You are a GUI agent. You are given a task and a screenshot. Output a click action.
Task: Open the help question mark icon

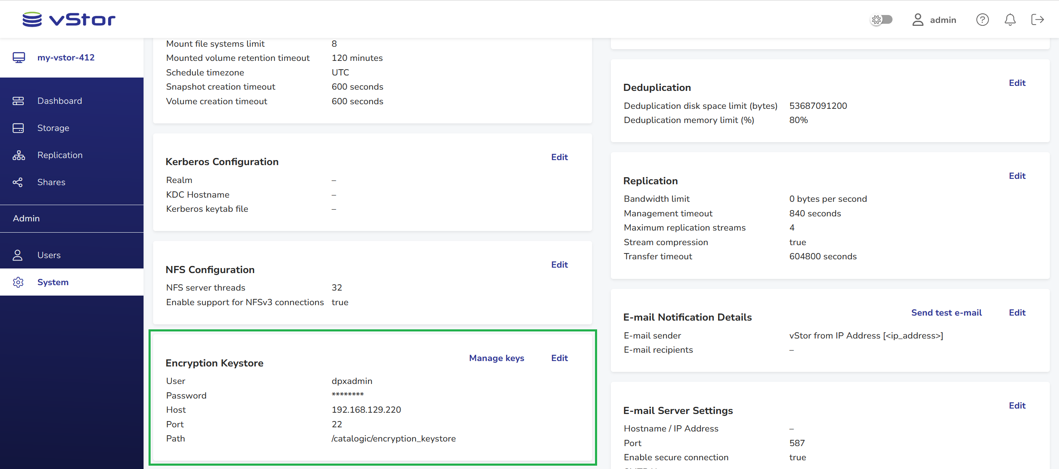coord(982,20)
